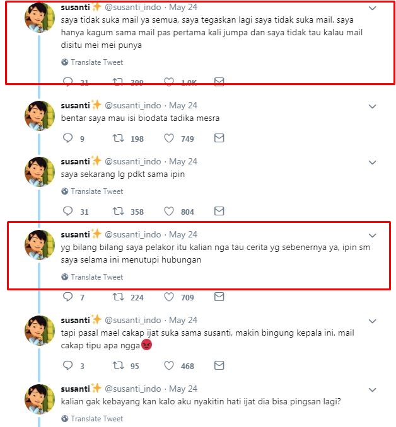396x427 pixels.
Task: Send 'pdkt sama ipin' tweet via direct message
Action: (219, 212)
